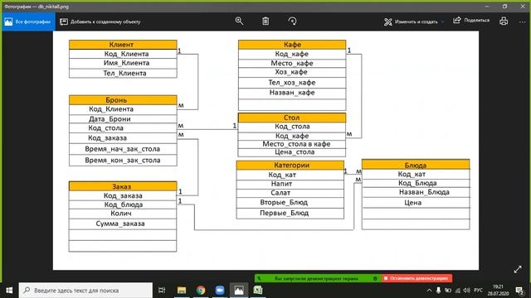Click the Стол table header

click(x=292, y=118)
